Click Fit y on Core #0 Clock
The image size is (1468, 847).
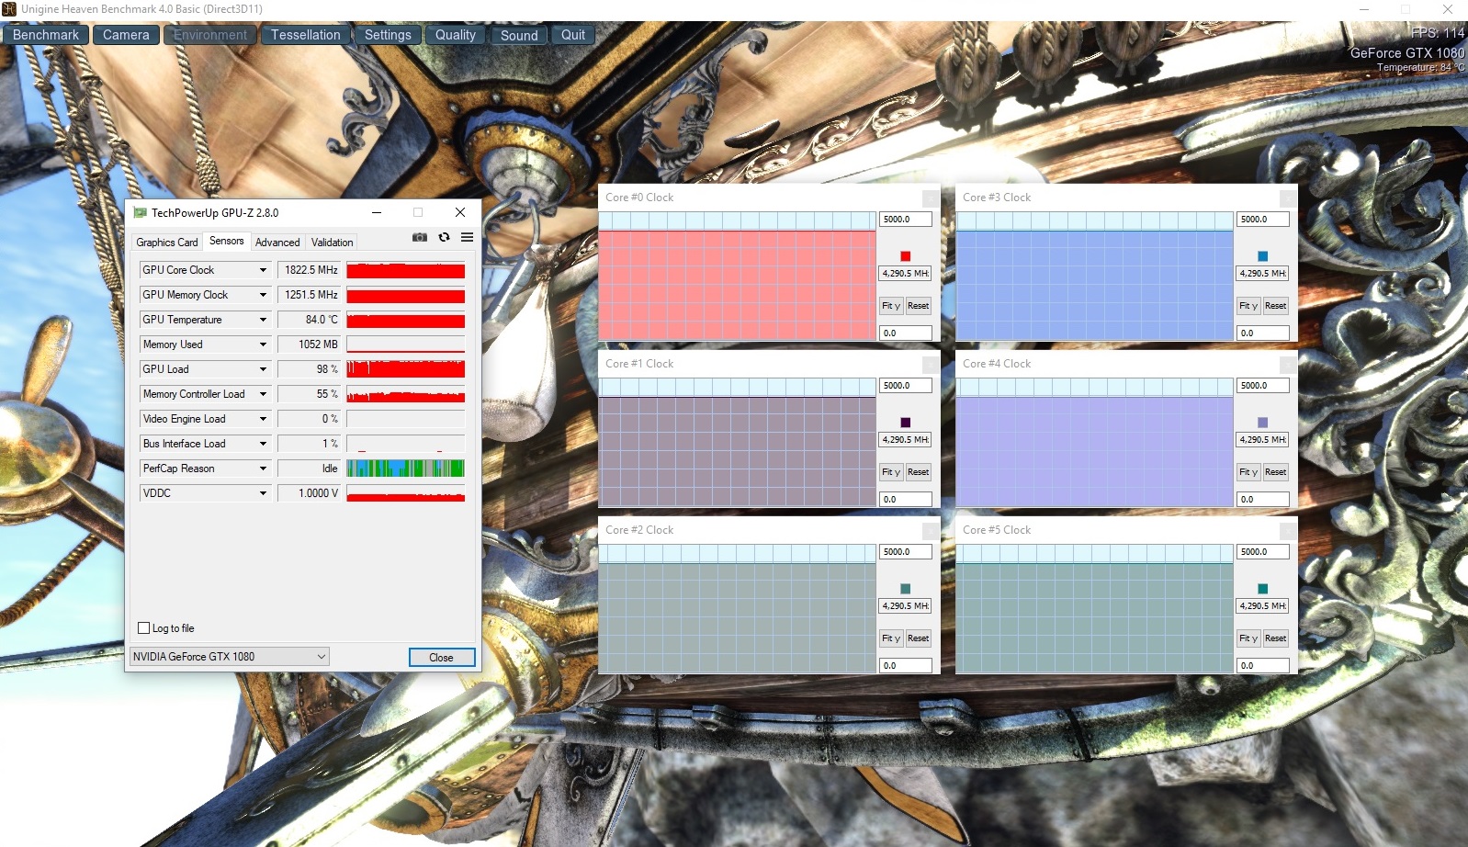(891, 306)
